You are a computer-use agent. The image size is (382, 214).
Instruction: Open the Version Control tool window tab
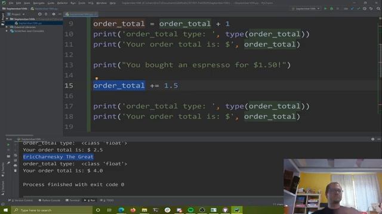pos(20,200)
